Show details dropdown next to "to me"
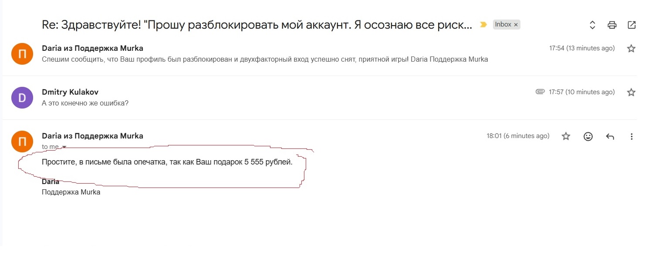 (64, 147)
